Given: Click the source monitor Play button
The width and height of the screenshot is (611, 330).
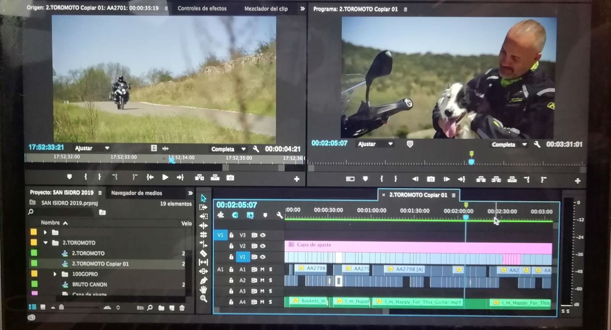Looking at the screenshot, I should tap(165, 177).
